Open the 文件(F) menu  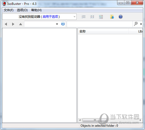point(8,10)
